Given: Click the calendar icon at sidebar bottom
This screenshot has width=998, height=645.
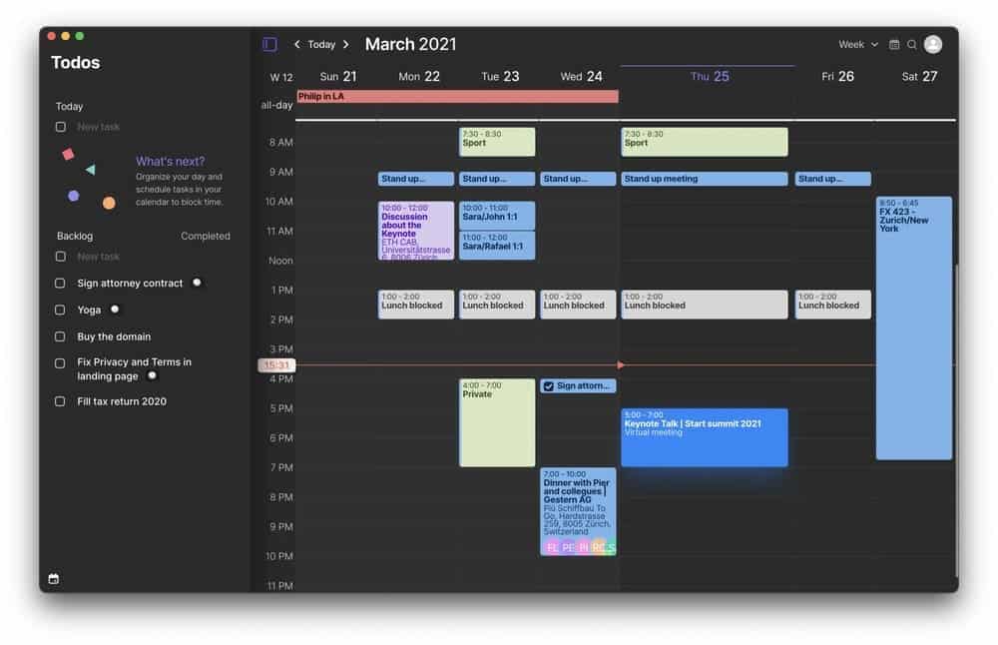Looking at the screenshot, I should click(54, 579).
